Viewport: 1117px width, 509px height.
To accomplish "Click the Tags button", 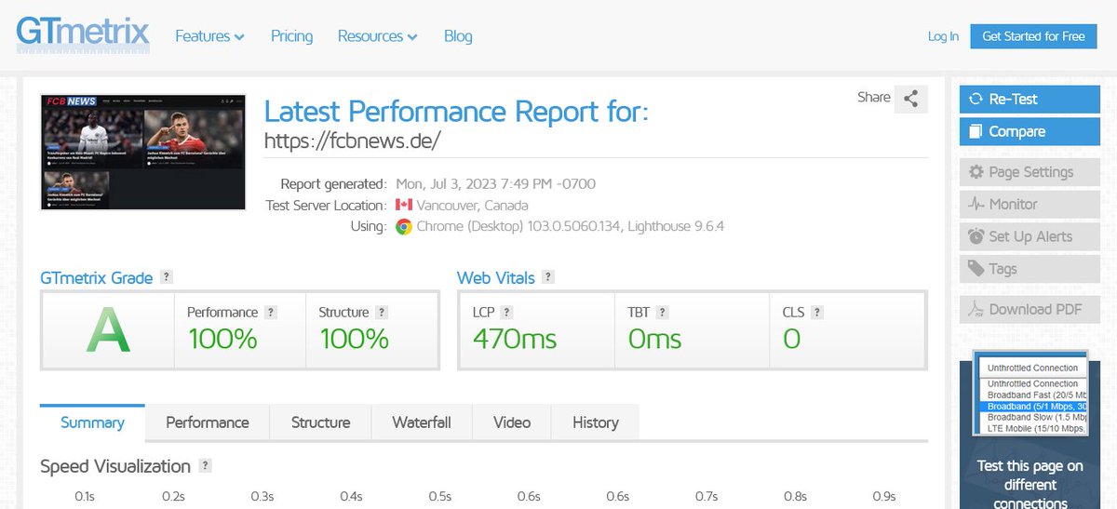I will (x=1030, y=269).
